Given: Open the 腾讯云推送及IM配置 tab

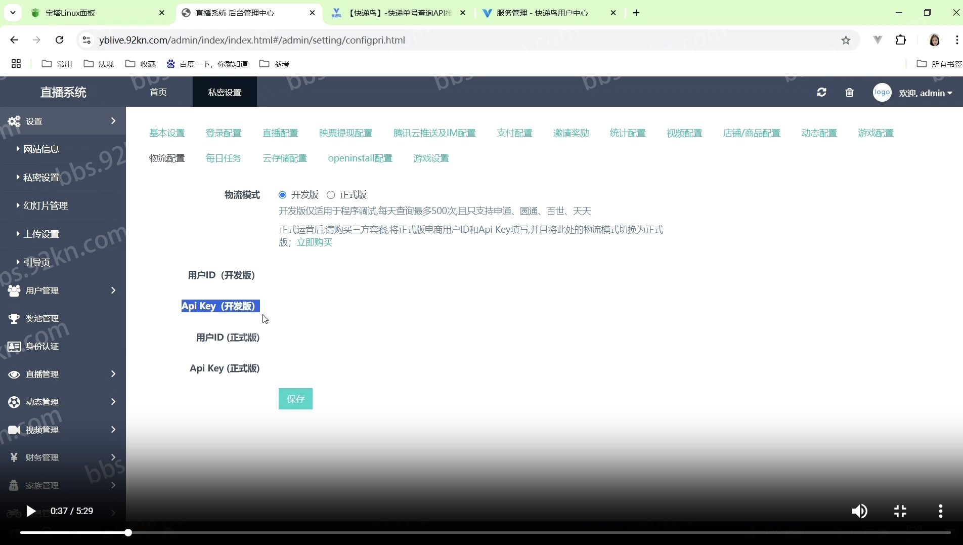Looking at the screenshot, I should [434, 133].
